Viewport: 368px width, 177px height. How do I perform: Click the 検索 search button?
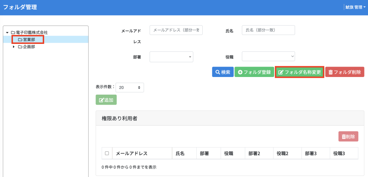pyautogui.click(x=223, y=72)
